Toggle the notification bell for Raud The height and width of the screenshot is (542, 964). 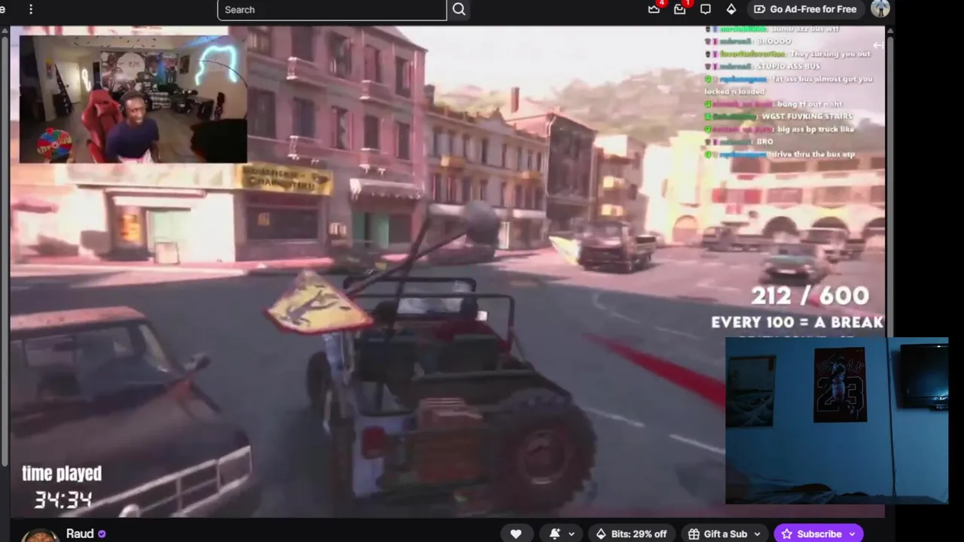pos(555,534)
